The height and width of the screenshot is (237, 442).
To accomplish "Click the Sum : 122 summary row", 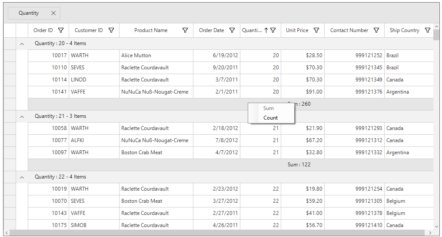I will pyautogui.click(x=231, y=165).
